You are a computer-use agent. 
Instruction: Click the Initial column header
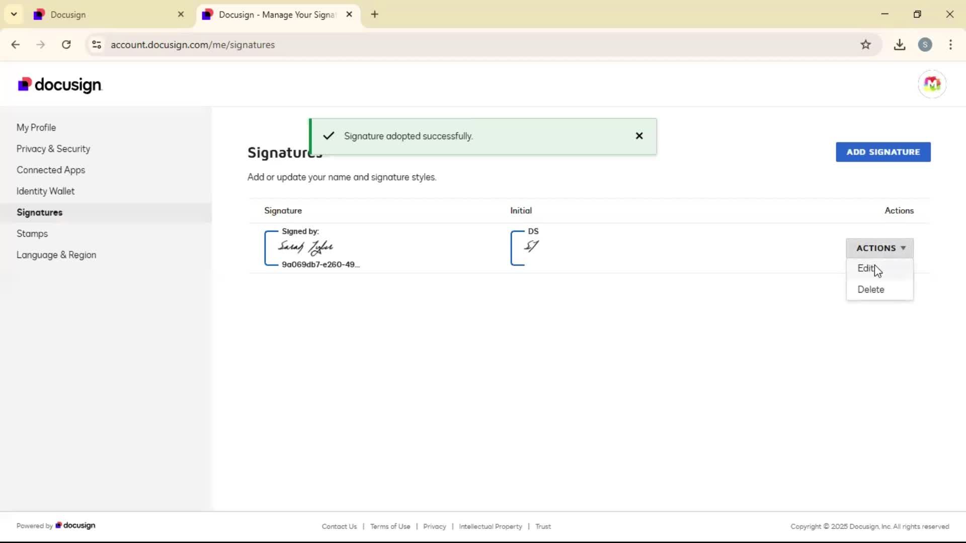pos(521,211)
